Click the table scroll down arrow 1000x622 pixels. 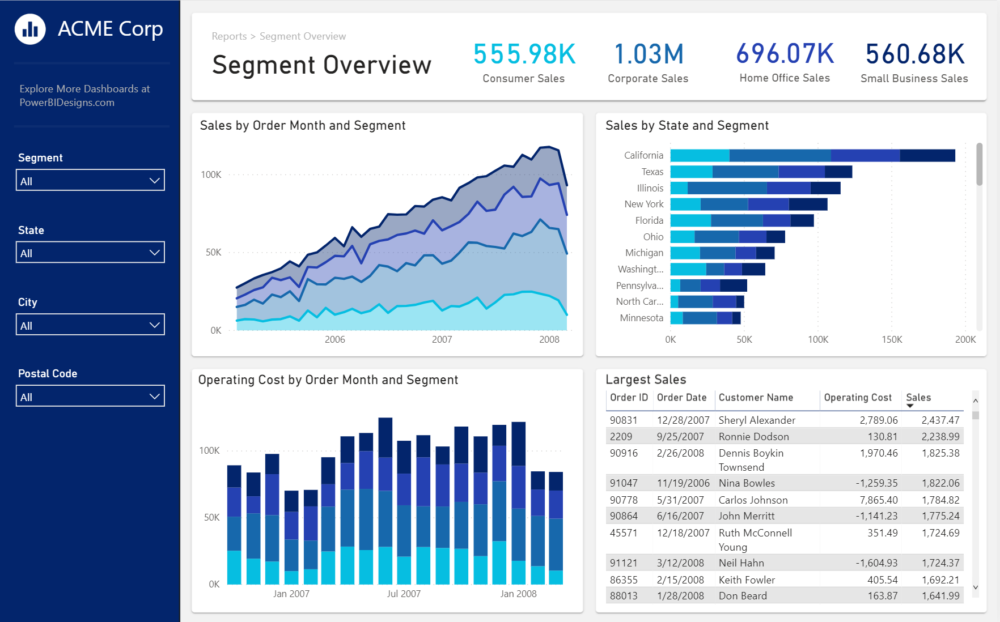(x=976, y=587)
